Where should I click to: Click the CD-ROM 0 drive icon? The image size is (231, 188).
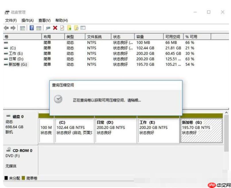point(9,149)
